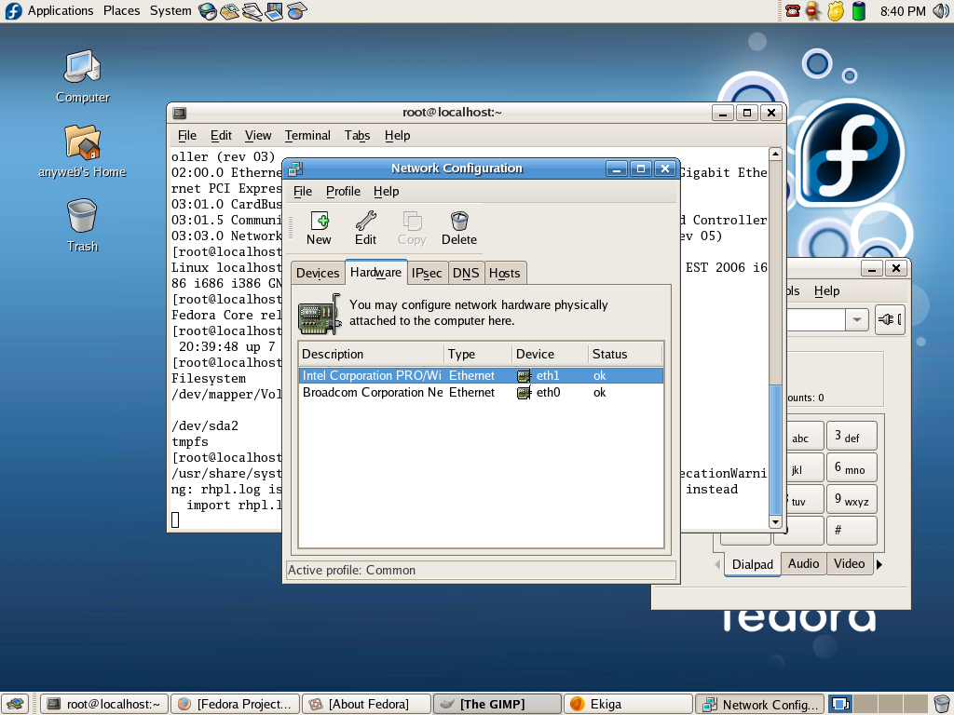This screenshot has height=715, width=954.
Task: Sort hardware list by Status column
Action: [x=625, y=355]
